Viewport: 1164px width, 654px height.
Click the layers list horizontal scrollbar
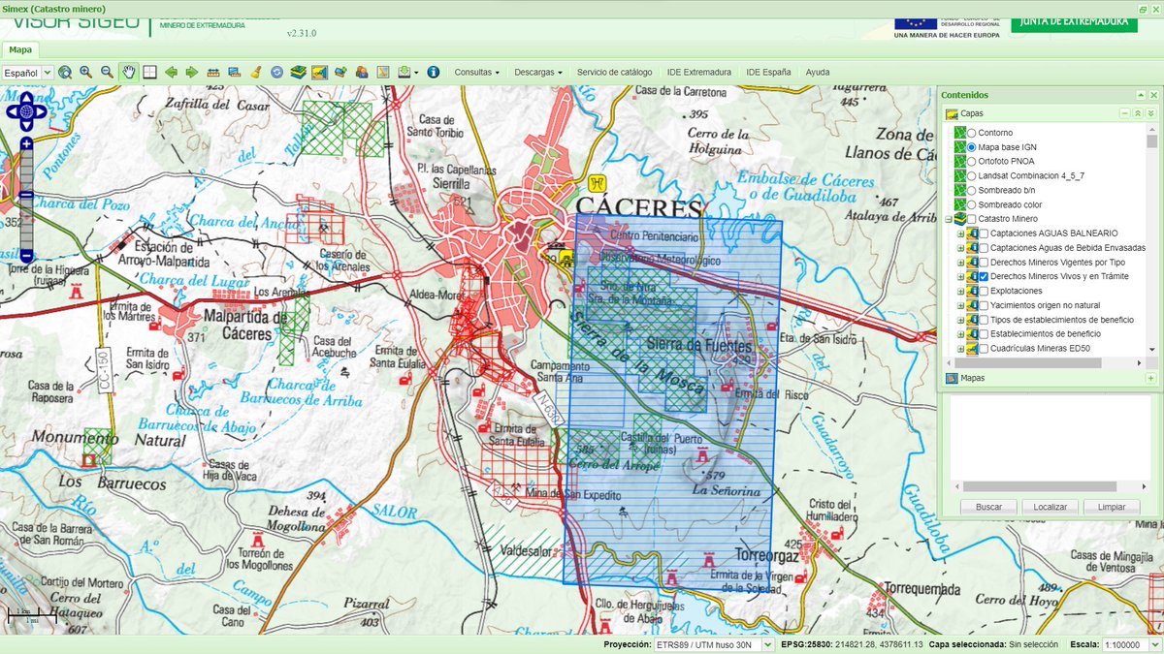click(1029, 362)
